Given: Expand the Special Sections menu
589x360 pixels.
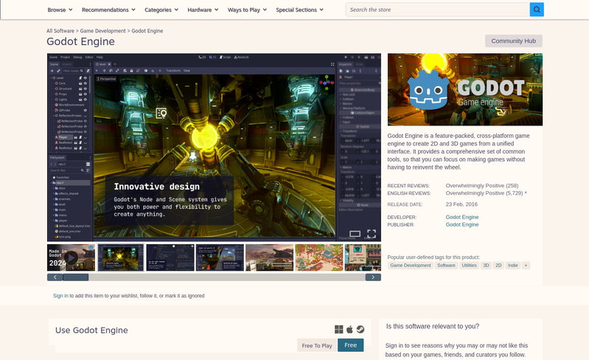Looking at the screenshot, I should click(x=299, y=10).
